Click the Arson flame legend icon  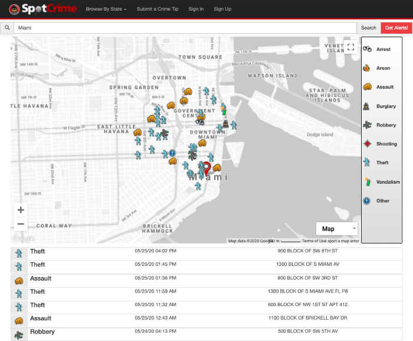point(367,68)
